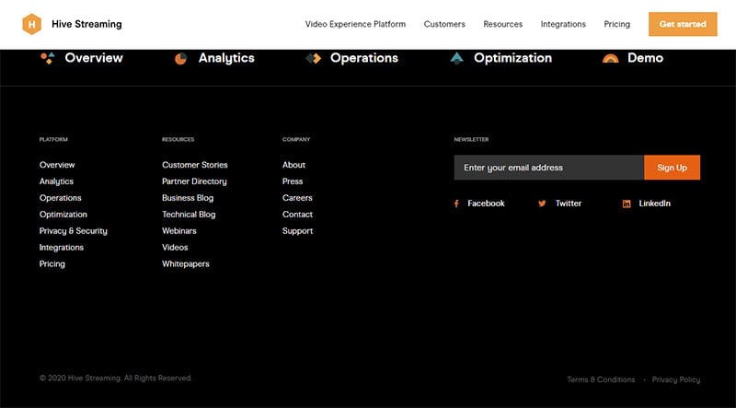Open the Videos link
Viewport: 736px width, 408px height.
pyautogui.click(x=175, y=247)
